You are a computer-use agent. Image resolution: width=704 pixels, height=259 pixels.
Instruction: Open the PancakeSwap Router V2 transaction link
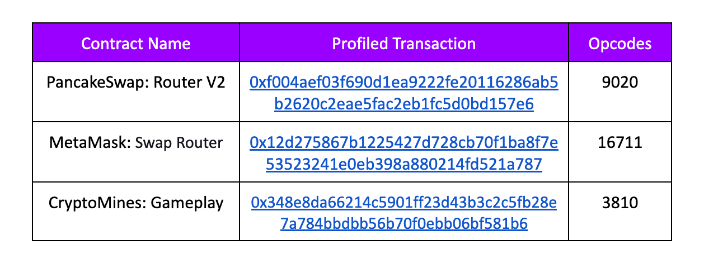(403, 83)
